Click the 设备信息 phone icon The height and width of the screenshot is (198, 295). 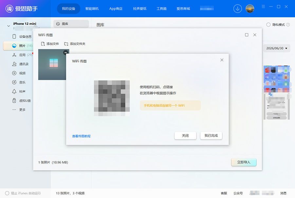pos(14,36)
